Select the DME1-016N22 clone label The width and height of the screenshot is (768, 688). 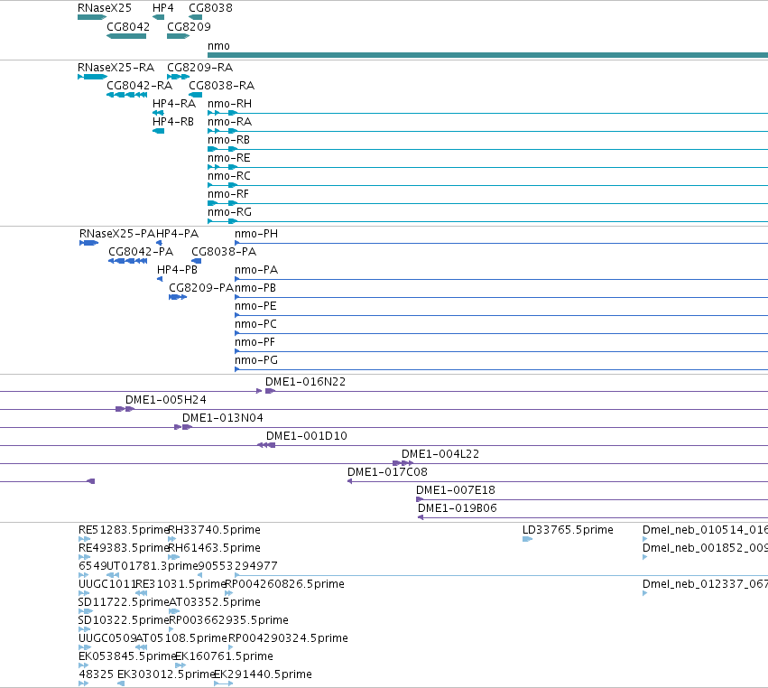click(306, 382)
